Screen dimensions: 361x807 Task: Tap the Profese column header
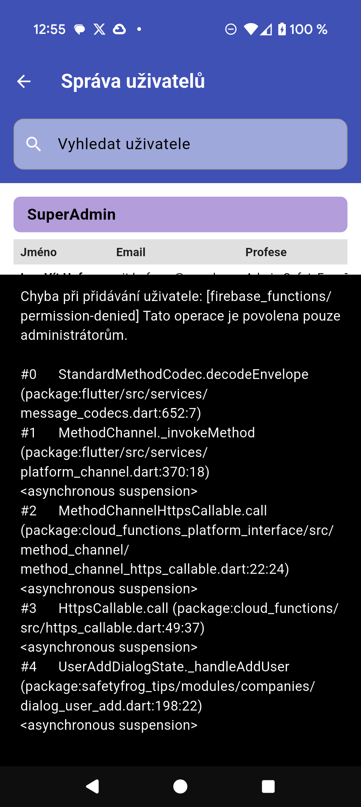(266, 252)
